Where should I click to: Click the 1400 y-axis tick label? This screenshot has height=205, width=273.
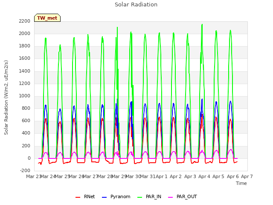[x=25, y=71]
